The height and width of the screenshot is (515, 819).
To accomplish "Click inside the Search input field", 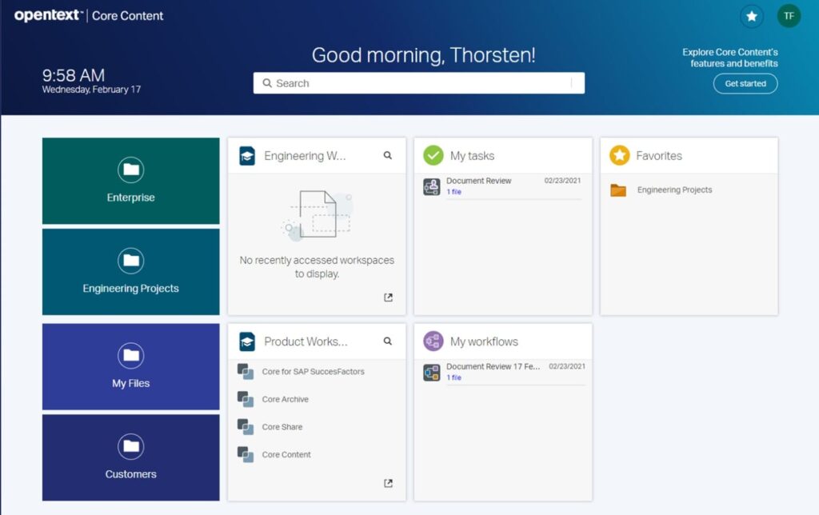I will tap(417, 83).
